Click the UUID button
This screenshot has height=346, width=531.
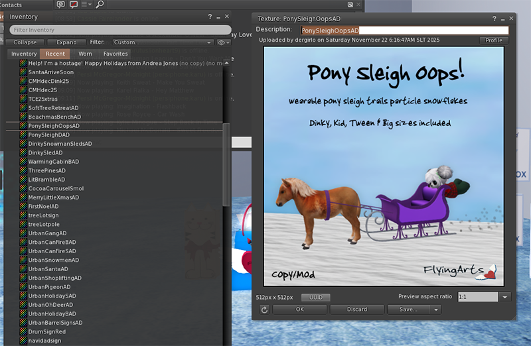(x=315, y=298)
